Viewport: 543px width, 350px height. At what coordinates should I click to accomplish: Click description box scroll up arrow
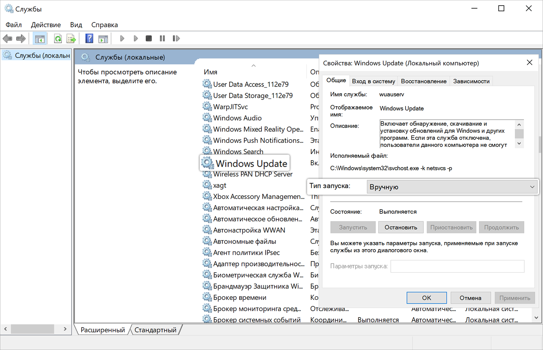pos(519,124)
